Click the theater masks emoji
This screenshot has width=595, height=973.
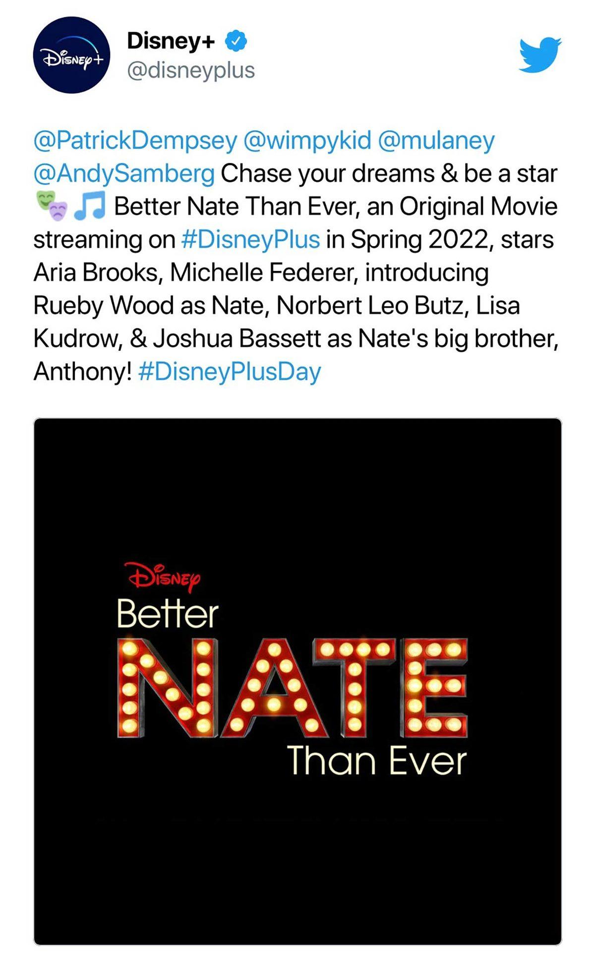(x=52, y=207)
